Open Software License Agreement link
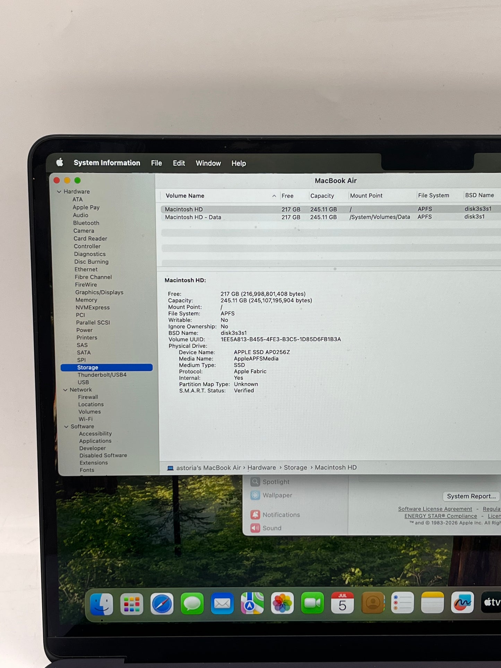The height and width of the screenshot is (668, 501). (x=435, y=509)
